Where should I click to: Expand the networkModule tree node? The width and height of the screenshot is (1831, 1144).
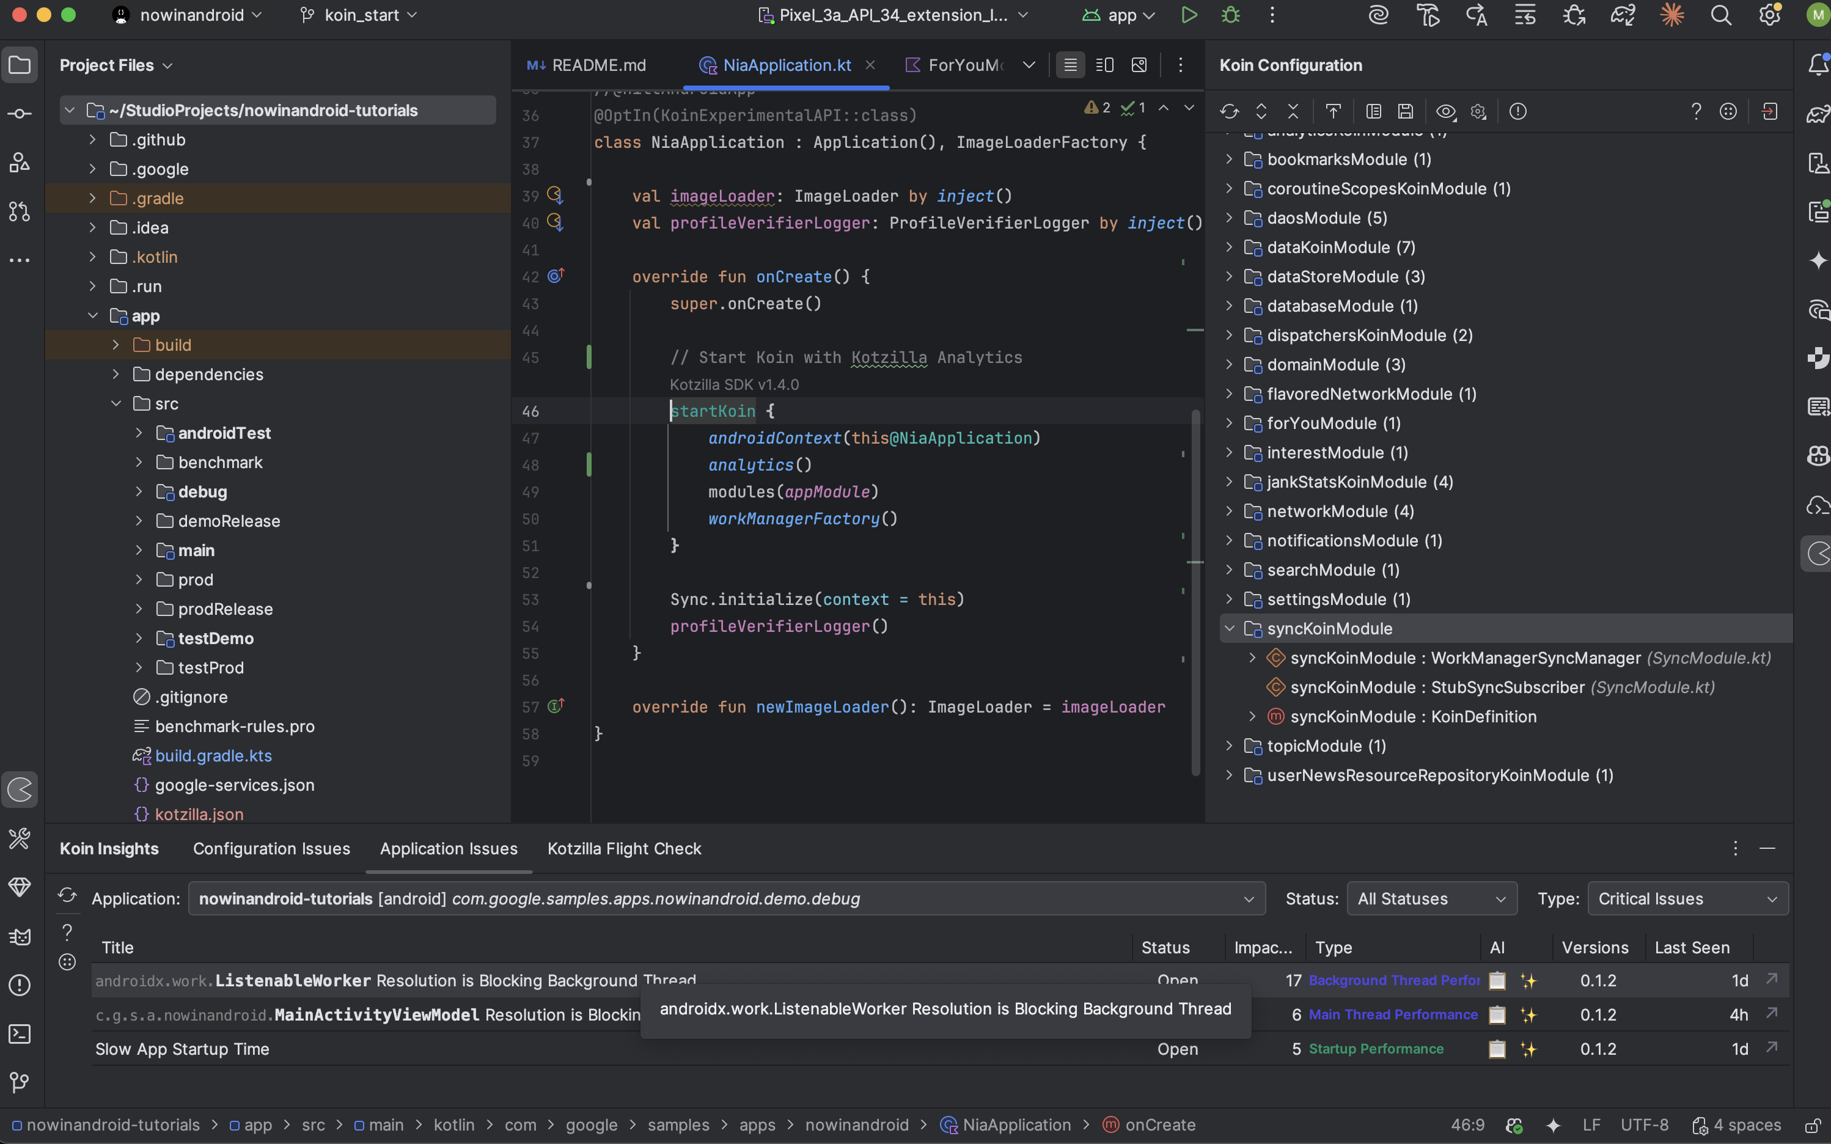[x=1230, y=512]
